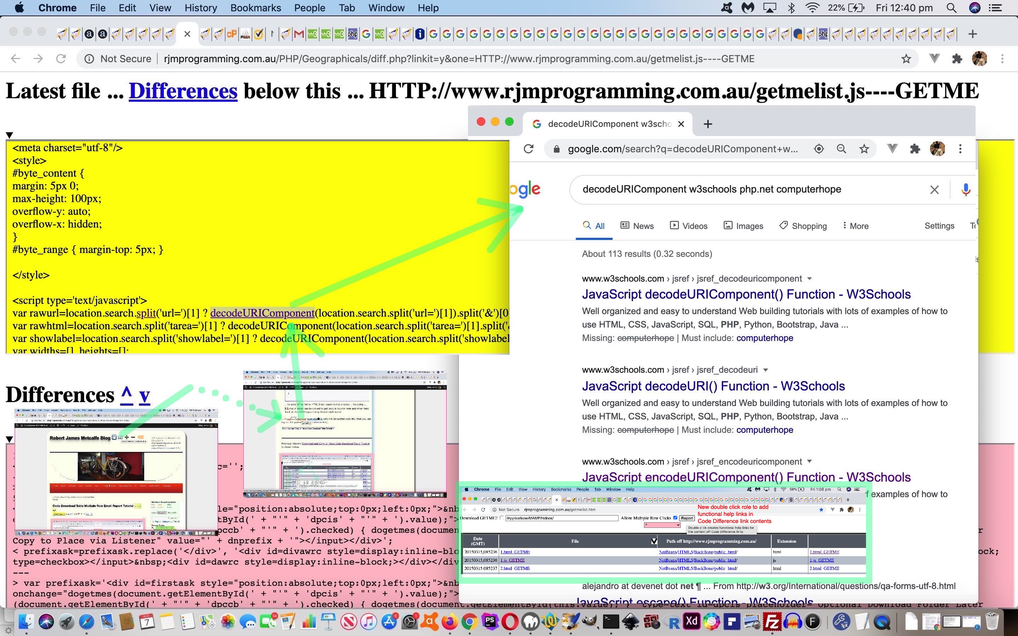Open the Chrome History menu

click(201, 8)
